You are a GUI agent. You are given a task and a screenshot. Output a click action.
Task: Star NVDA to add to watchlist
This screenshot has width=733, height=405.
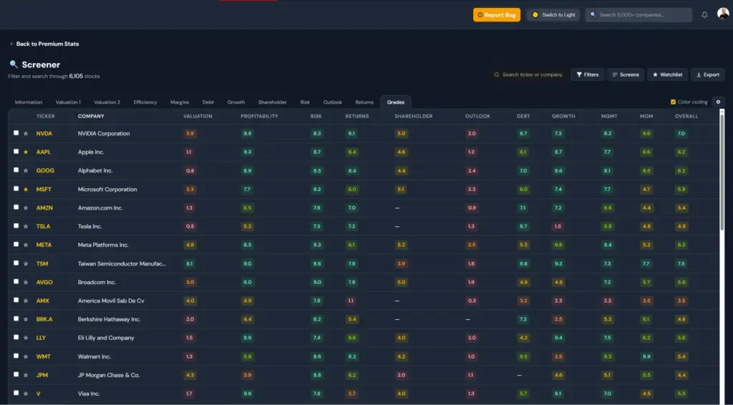coord(26,134)
